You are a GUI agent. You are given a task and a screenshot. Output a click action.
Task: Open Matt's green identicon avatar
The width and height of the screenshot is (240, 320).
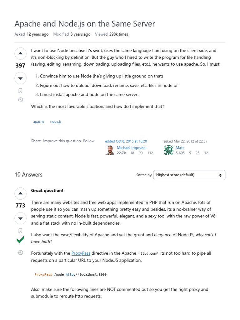click(168, 150)
